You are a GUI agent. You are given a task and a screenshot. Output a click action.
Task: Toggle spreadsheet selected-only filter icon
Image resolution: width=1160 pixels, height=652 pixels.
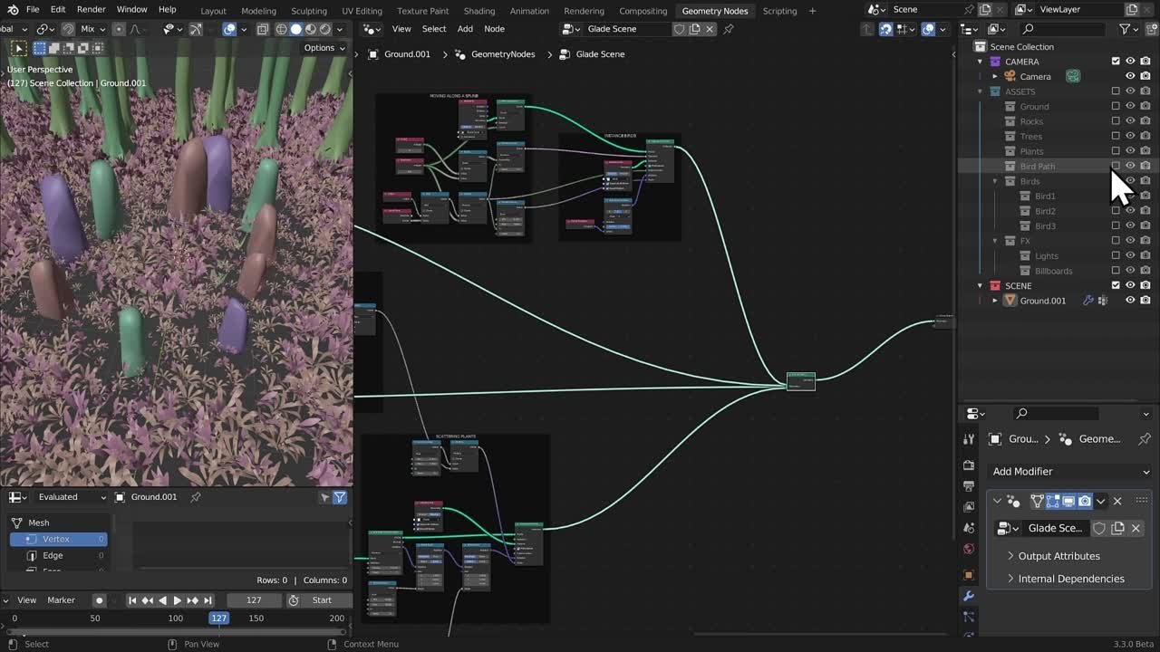pos(324,497)
